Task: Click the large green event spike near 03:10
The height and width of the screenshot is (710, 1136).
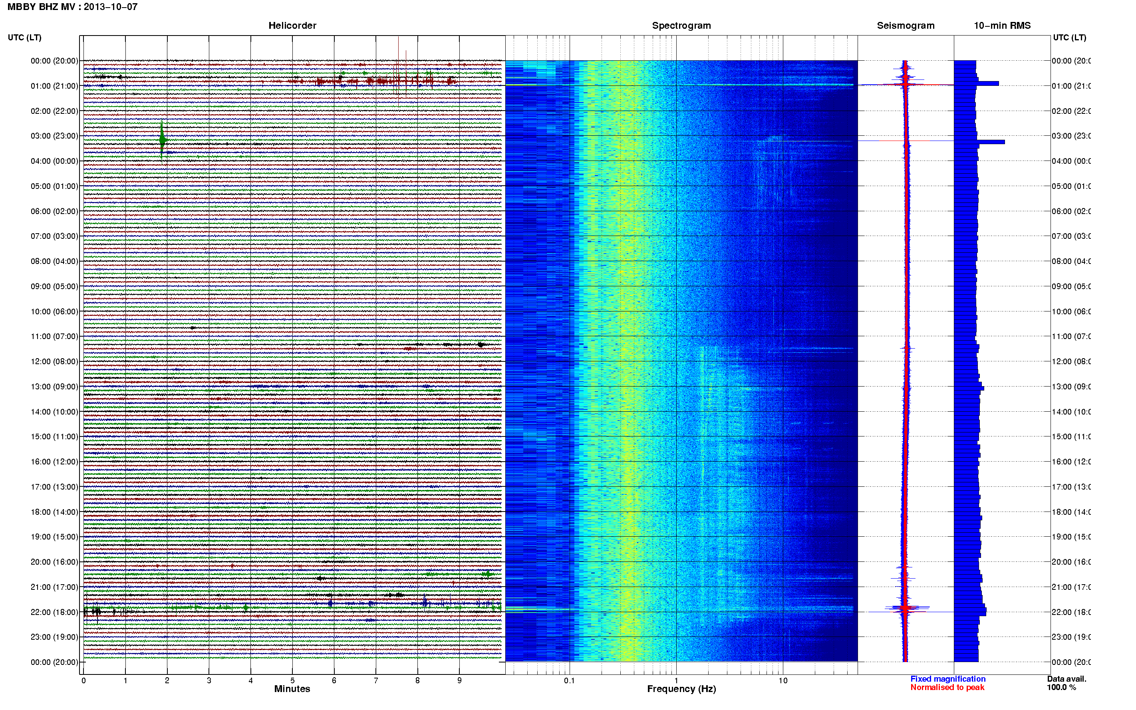Action: coord(162,139)
